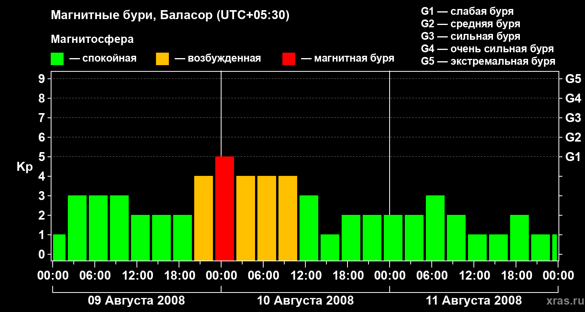
Task: Click the narrow first Kp 1 bar at chart start
Action: click(59, 247)
